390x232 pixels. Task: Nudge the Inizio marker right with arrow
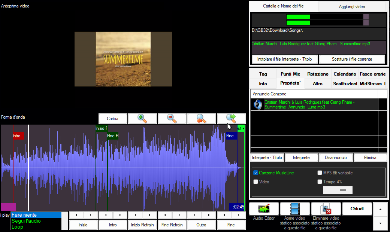tap(90, 215)
